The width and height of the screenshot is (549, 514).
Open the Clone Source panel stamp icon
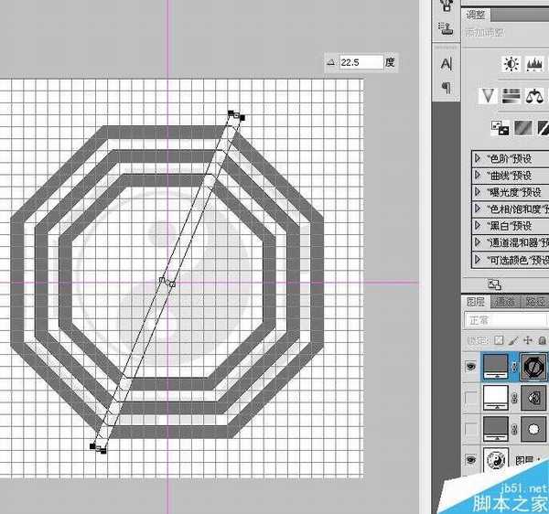446,28
